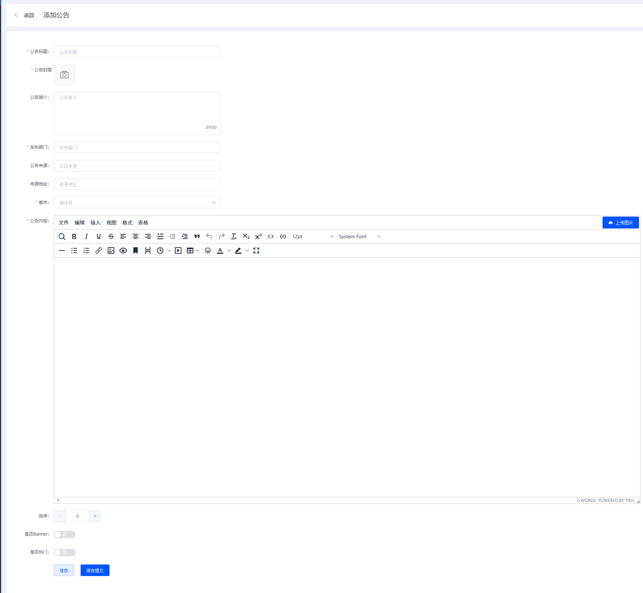This screenshot has height=593, width=643.
Task: Click the insert link icon
Action: 99,250
